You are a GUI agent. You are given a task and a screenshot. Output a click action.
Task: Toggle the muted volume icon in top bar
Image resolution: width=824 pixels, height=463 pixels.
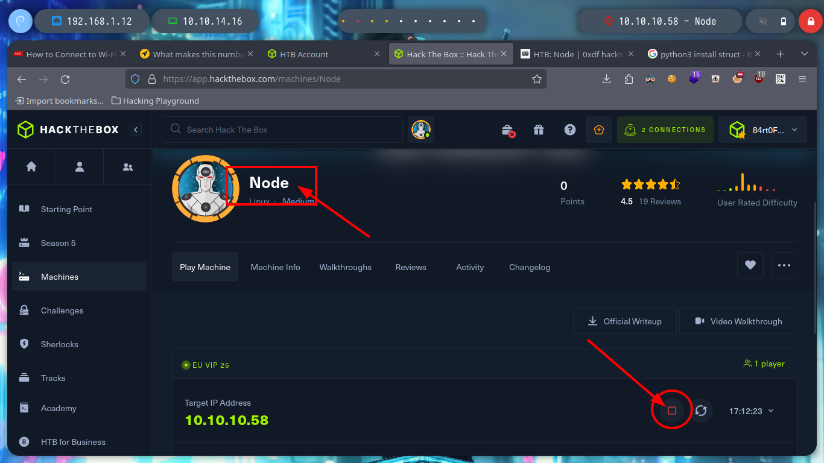763,21
